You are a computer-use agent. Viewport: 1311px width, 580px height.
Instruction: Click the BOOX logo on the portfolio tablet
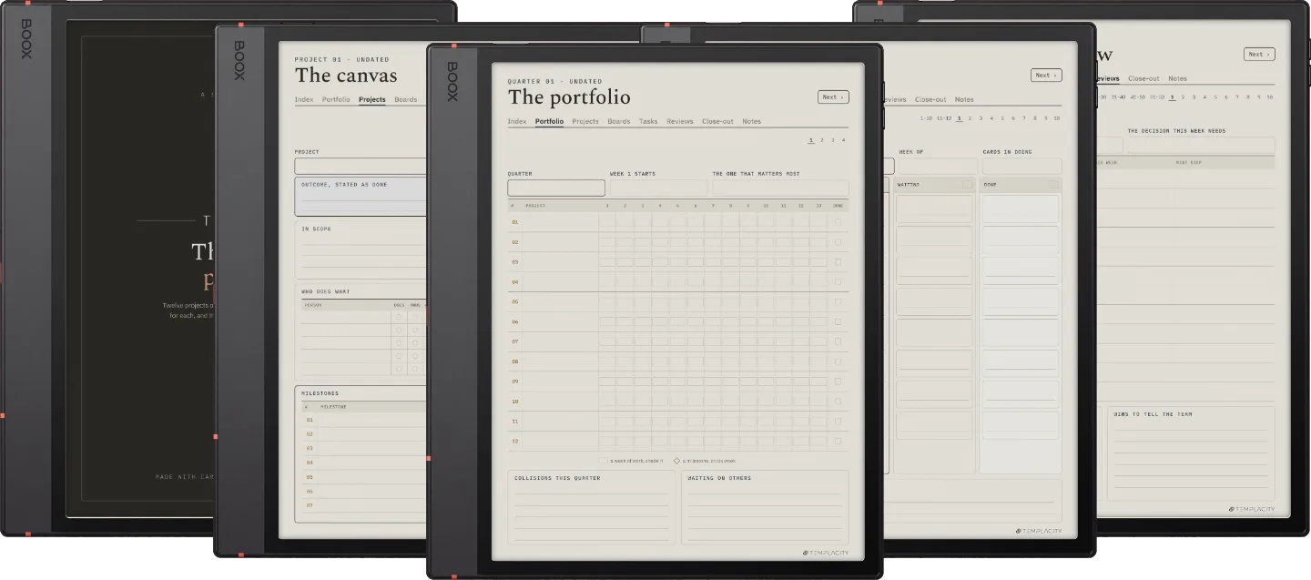[x=452, y=81]
